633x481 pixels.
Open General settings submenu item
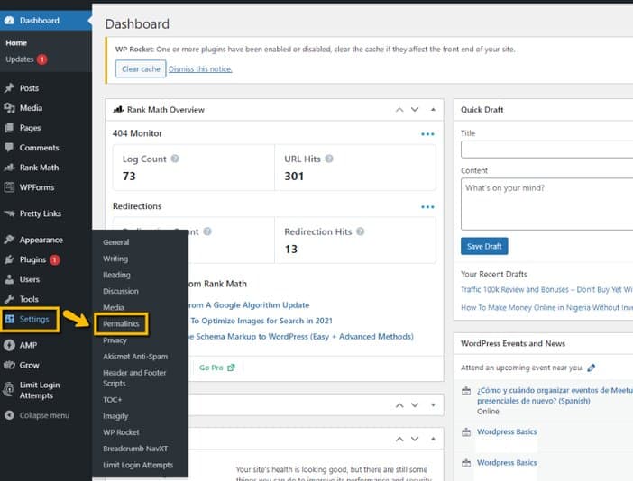pos(115,242)
